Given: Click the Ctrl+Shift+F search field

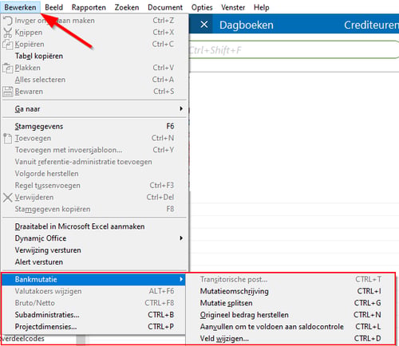Looking at the screenshot, I should click(x=294, y=49).
